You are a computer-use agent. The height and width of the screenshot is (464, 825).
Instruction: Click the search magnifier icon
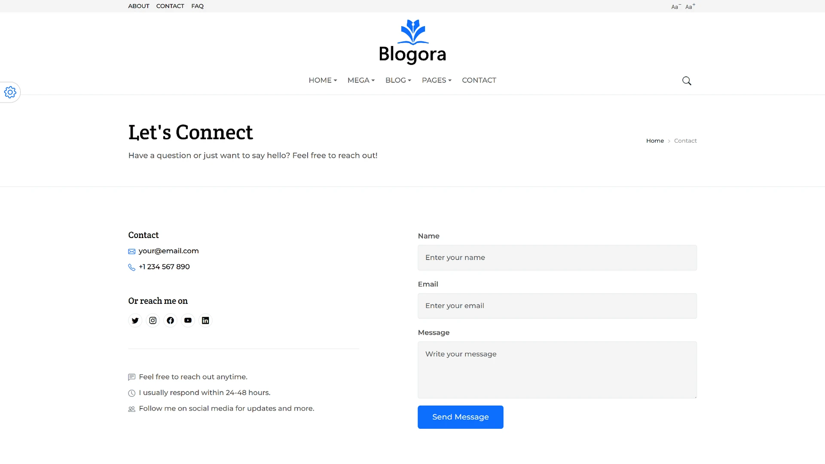(687, 81)
